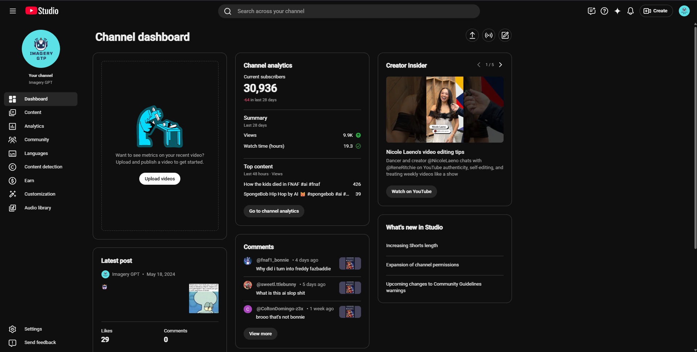Click the Customization magic wand icon

[x=12, y=194]
